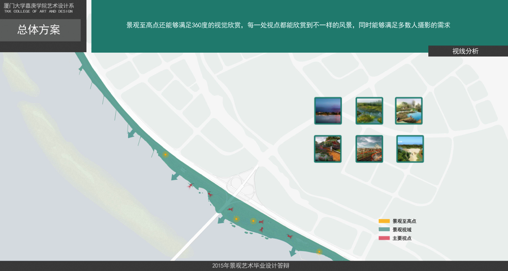
Task: Click the yellow high-point marker nearest the bridge
Action: point(236,219)
